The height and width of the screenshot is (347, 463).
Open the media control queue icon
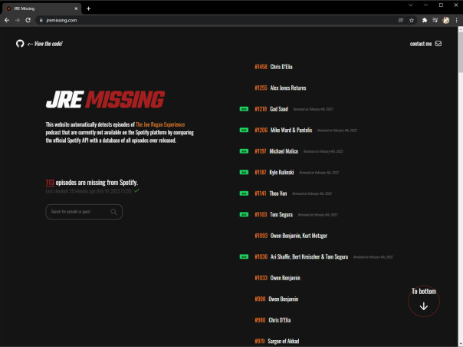(435, 20)
